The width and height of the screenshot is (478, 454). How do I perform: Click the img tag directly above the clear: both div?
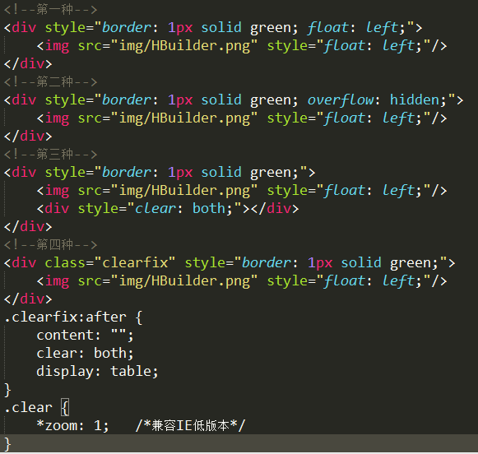[242, 191]
